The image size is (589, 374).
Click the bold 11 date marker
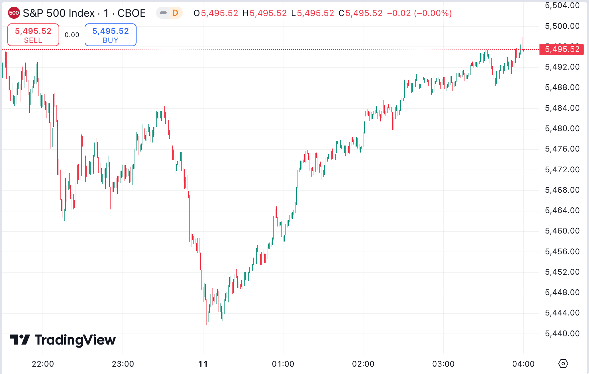[203, 364]
